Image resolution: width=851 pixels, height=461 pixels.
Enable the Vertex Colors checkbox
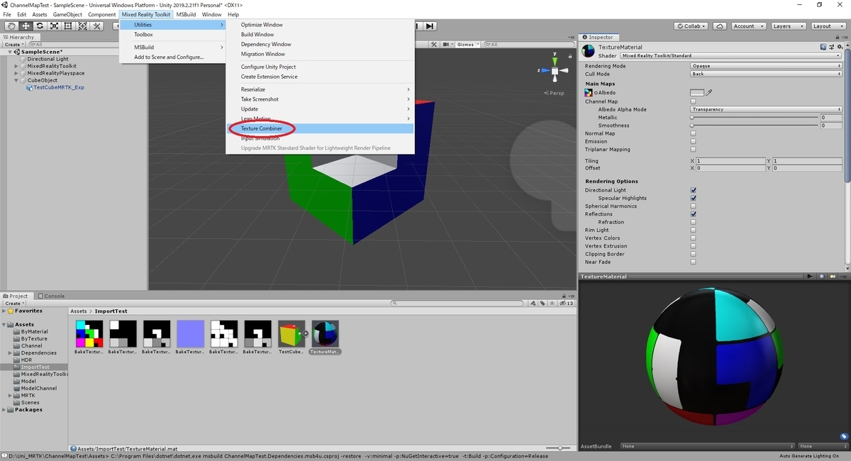pyautogui.click(x=693, y=238)
